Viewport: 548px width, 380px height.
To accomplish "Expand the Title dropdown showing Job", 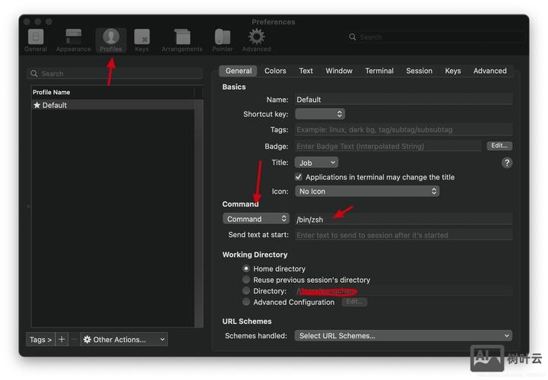I will coord(316,163).
